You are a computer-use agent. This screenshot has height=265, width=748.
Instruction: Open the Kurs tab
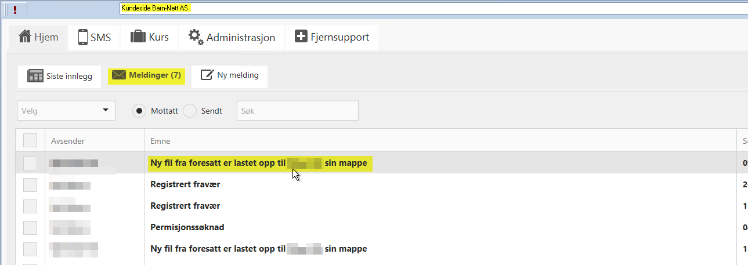click(x=149, y=37)
